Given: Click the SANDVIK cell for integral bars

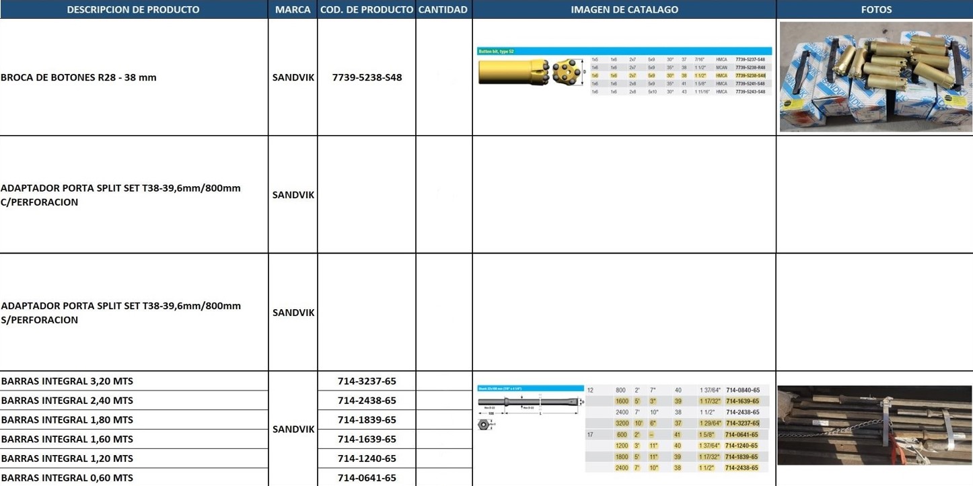Looking at the screenshot, I should coord(293,429).
